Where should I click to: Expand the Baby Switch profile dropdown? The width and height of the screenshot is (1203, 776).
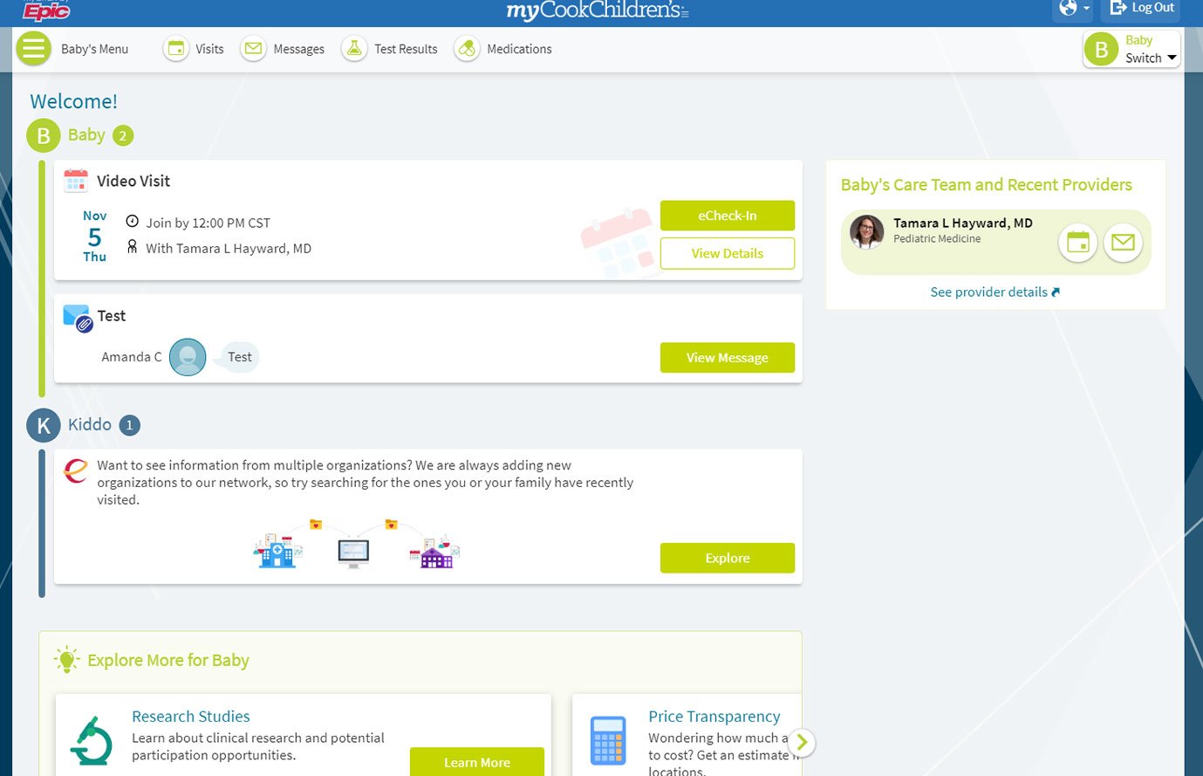pyautogui.click(x=1131, y=49)
